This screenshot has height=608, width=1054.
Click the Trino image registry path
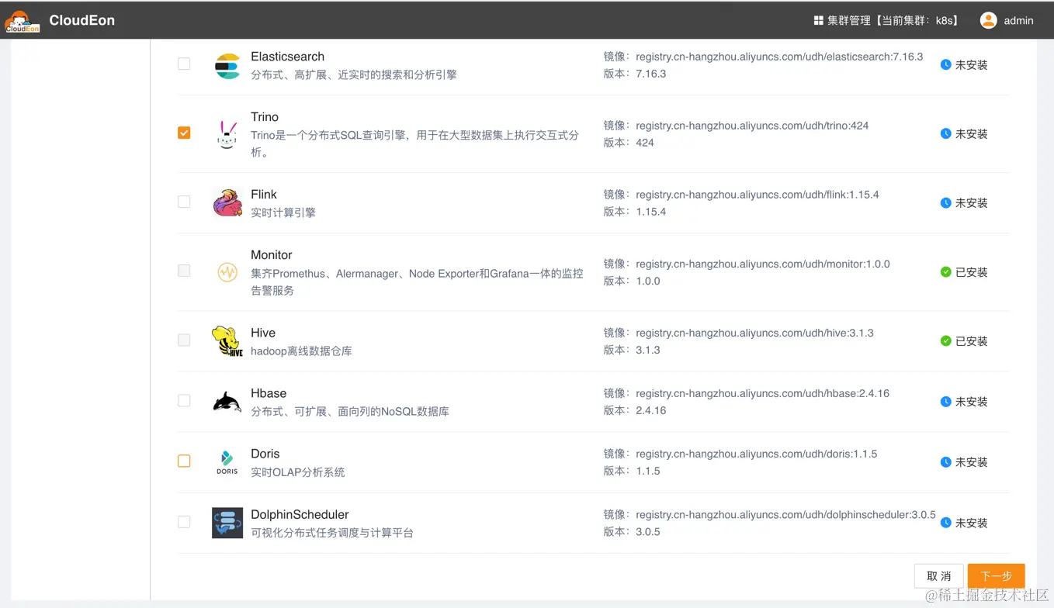[752, 126]
